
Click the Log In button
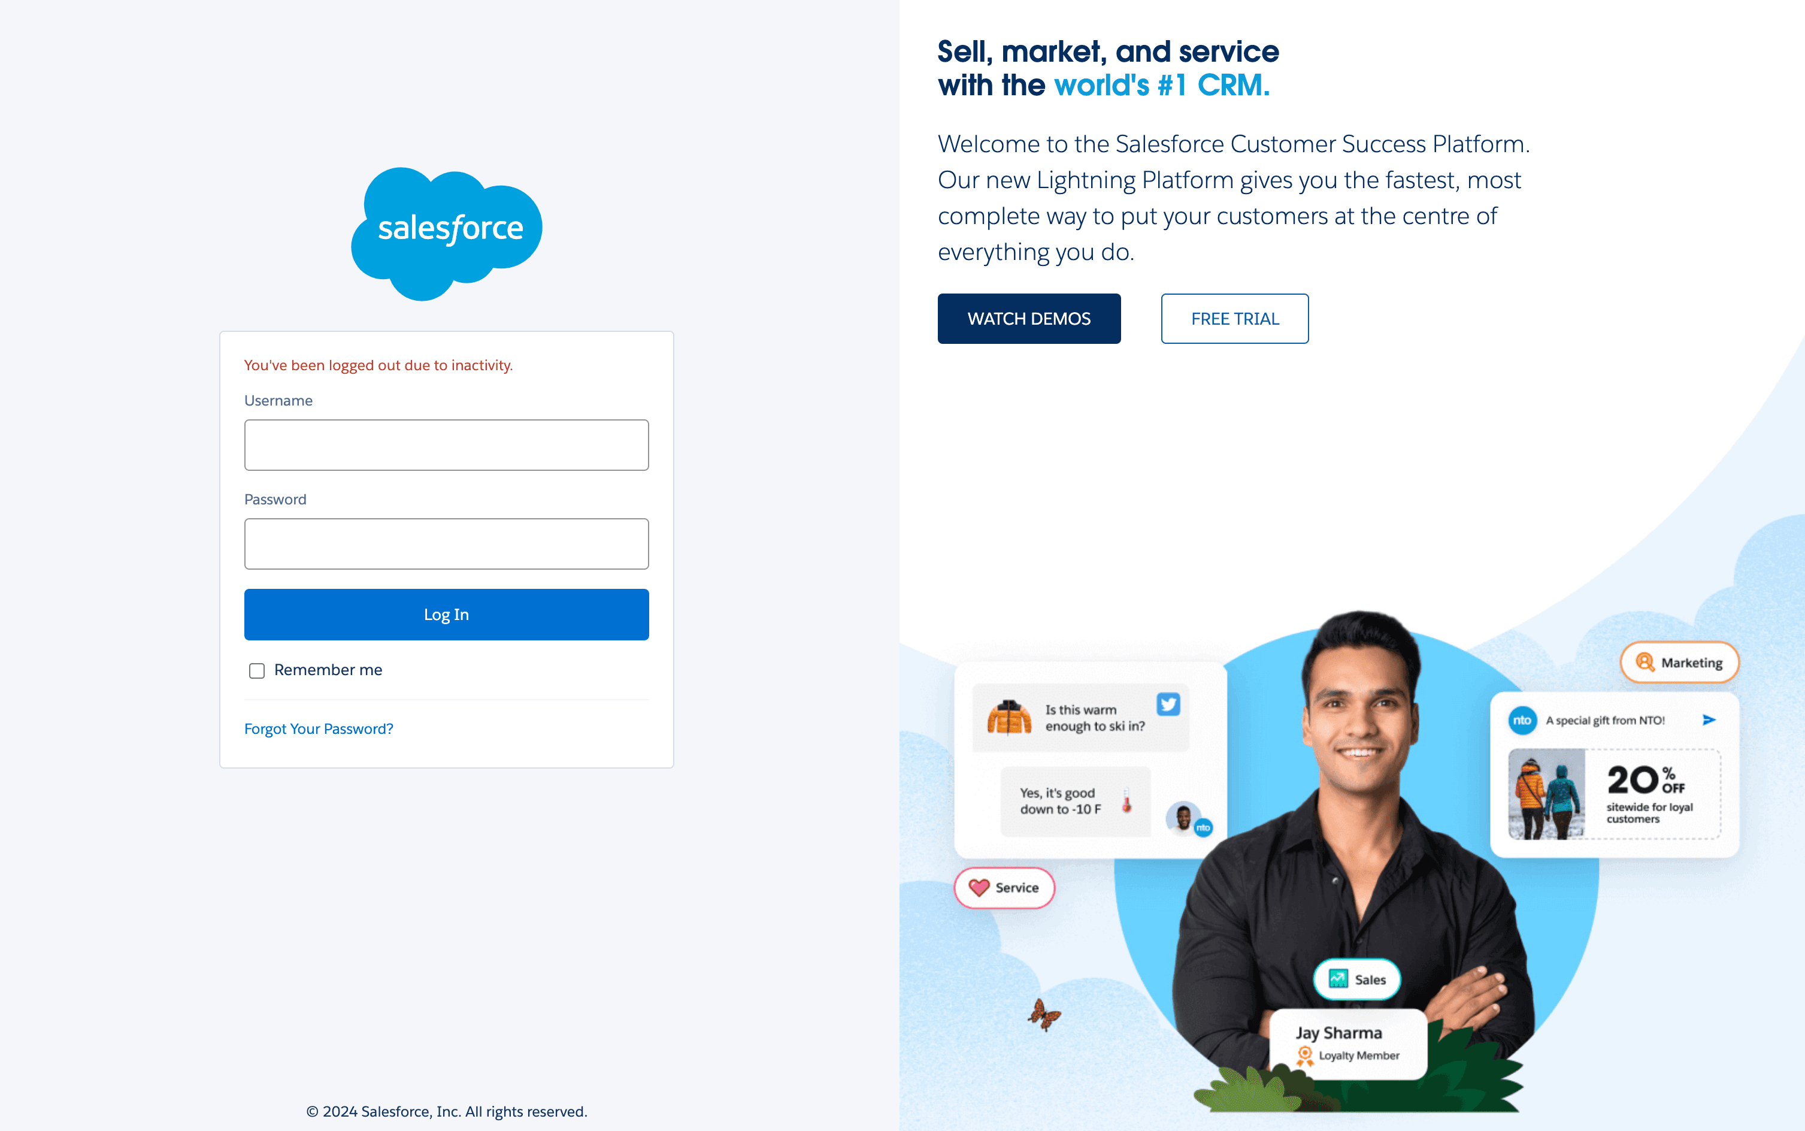446,614
